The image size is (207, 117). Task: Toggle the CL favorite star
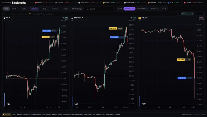9,18
